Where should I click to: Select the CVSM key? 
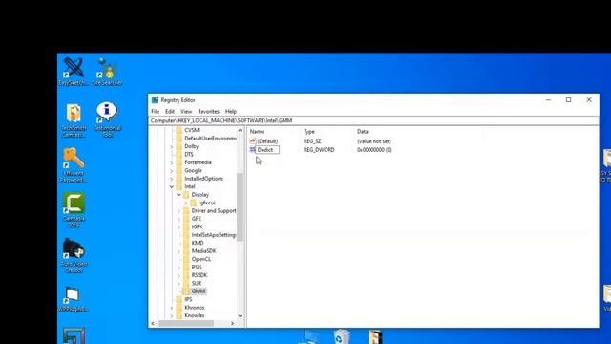click(192, 130)
